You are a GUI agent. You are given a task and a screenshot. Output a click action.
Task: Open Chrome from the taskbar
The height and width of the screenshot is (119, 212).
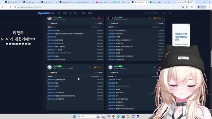click(x=114, y=116)
